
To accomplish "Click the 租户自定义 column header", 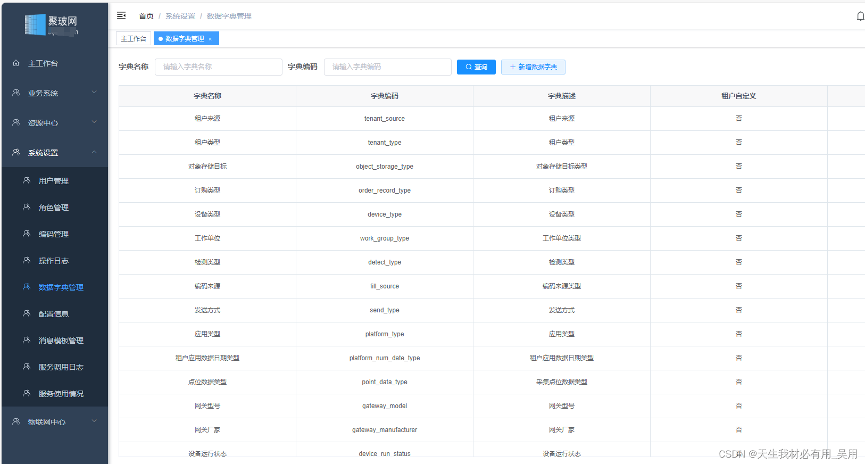I will point(739,96).
